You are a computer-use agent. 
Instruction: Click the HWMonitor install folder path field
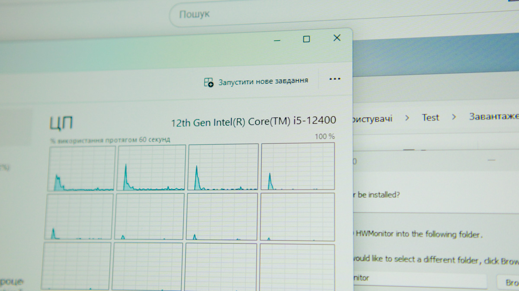pyautogui.click(x=420, y=281)
